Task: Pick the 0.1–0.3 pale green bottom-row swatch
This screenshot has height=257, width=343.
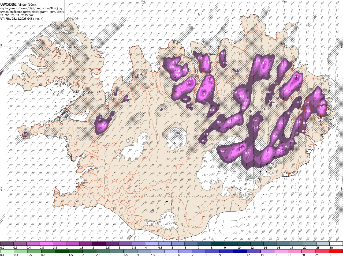Action: 7,251
